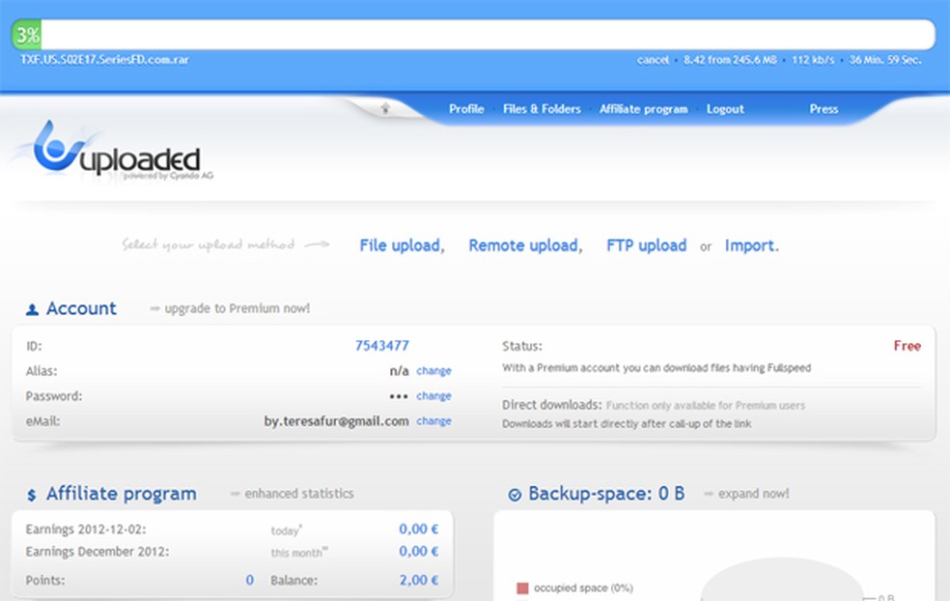This screenshot has width=950, height=601.
Task: Click the occupied space (0%) legend text
Action: point(583,587)
